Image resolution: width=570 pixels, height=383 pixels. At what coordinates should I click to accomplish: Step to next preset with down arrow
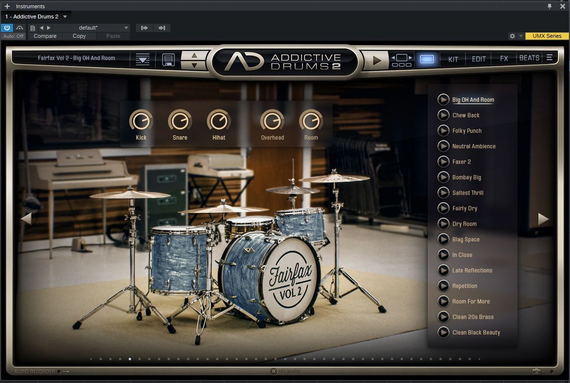pos(194,65)
